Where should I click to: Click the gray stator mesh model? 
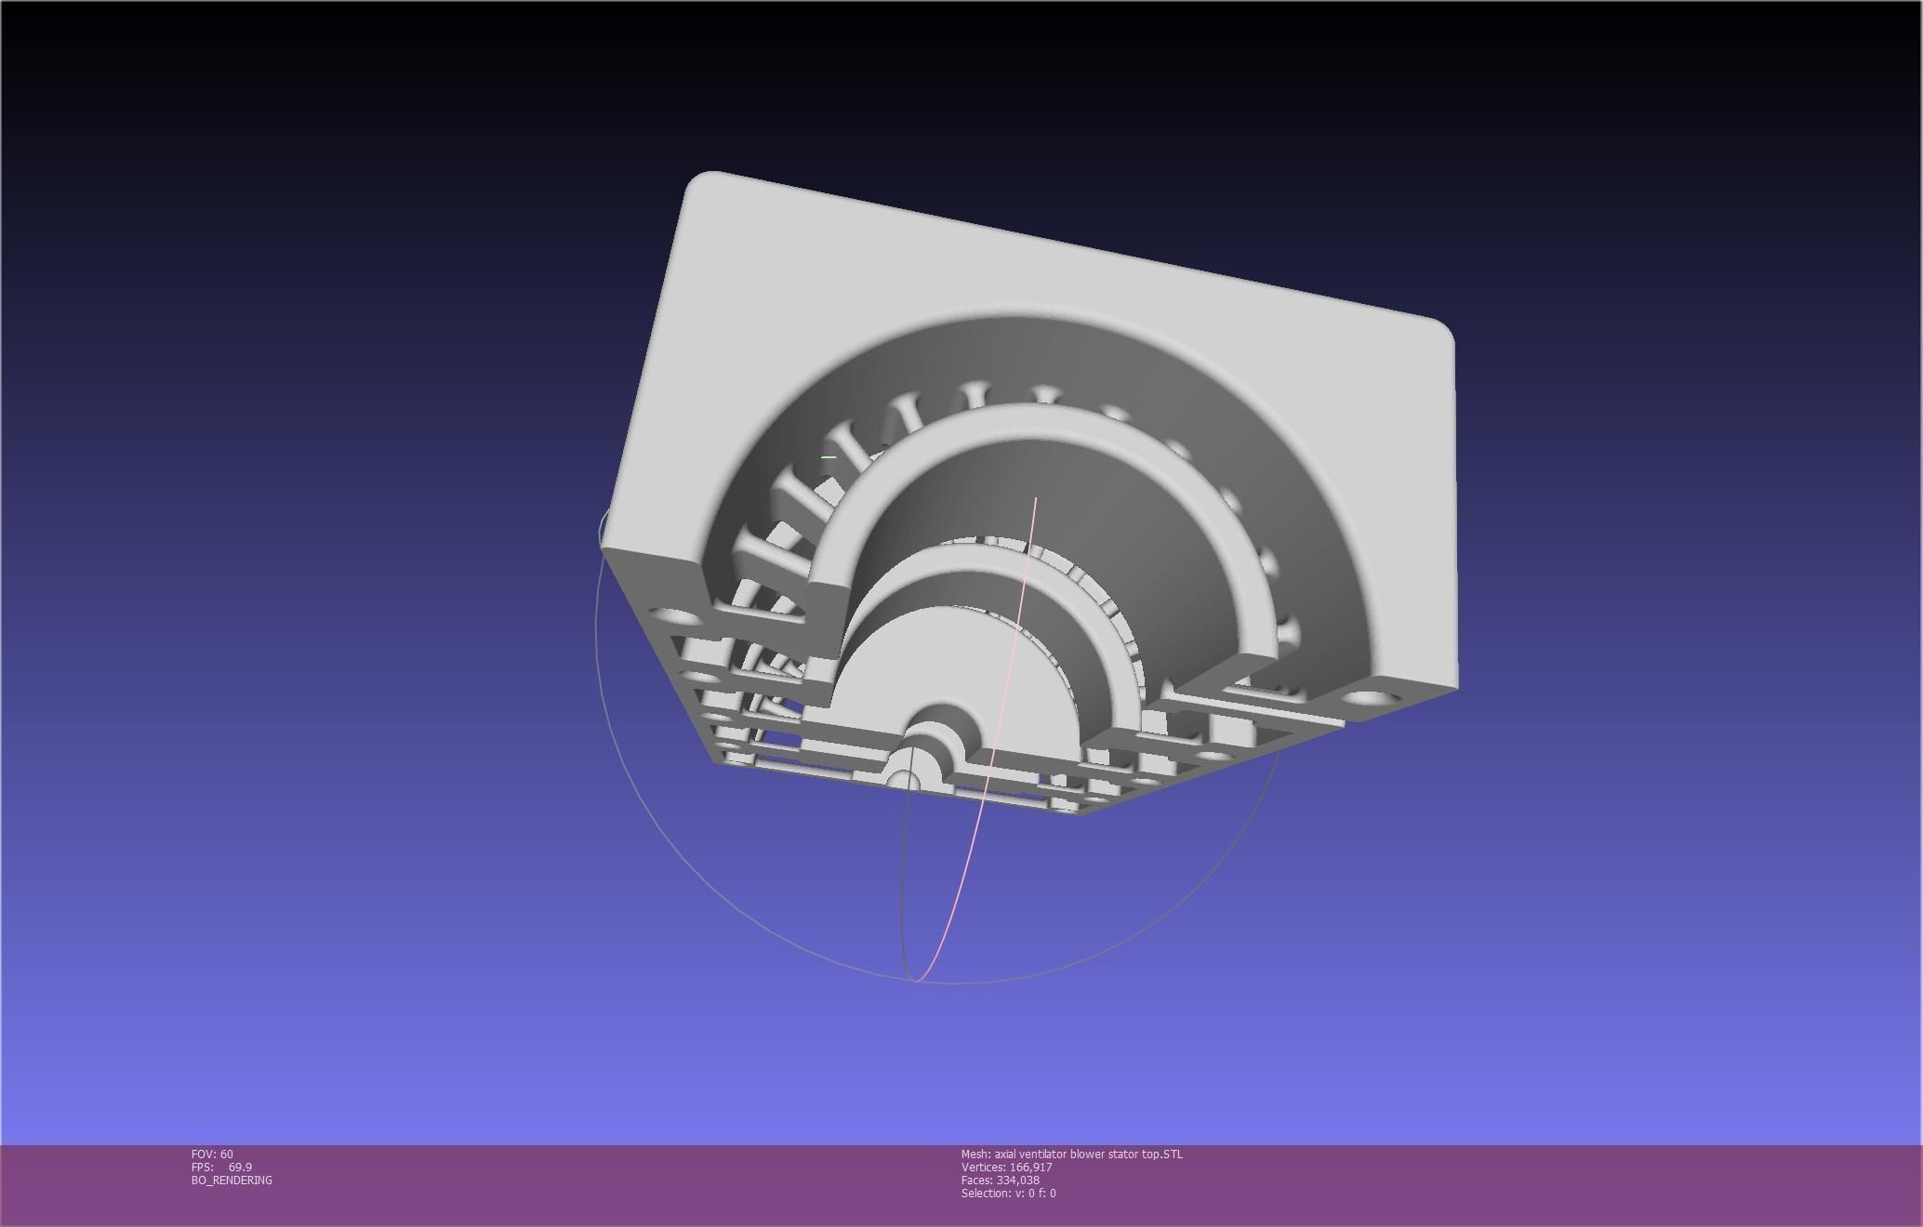[x=1028, y=493]
